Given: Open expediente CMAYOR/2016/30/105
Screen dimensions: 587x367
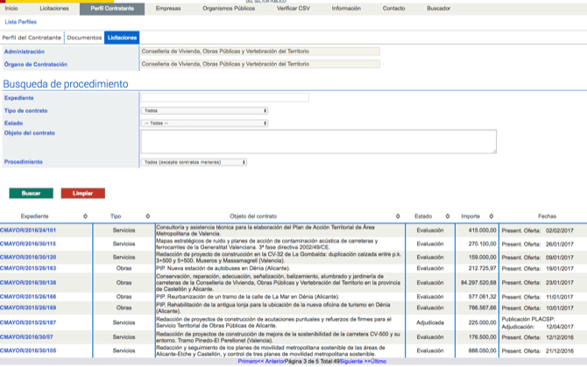Looking at the screenshot, I should pos(28,350).
